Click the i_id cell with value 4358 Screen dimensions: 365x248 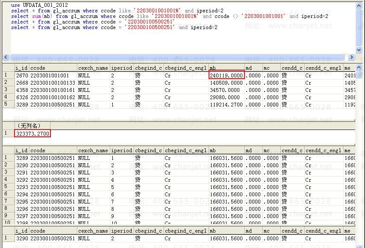pyautogui.click(x=22, y=90)
